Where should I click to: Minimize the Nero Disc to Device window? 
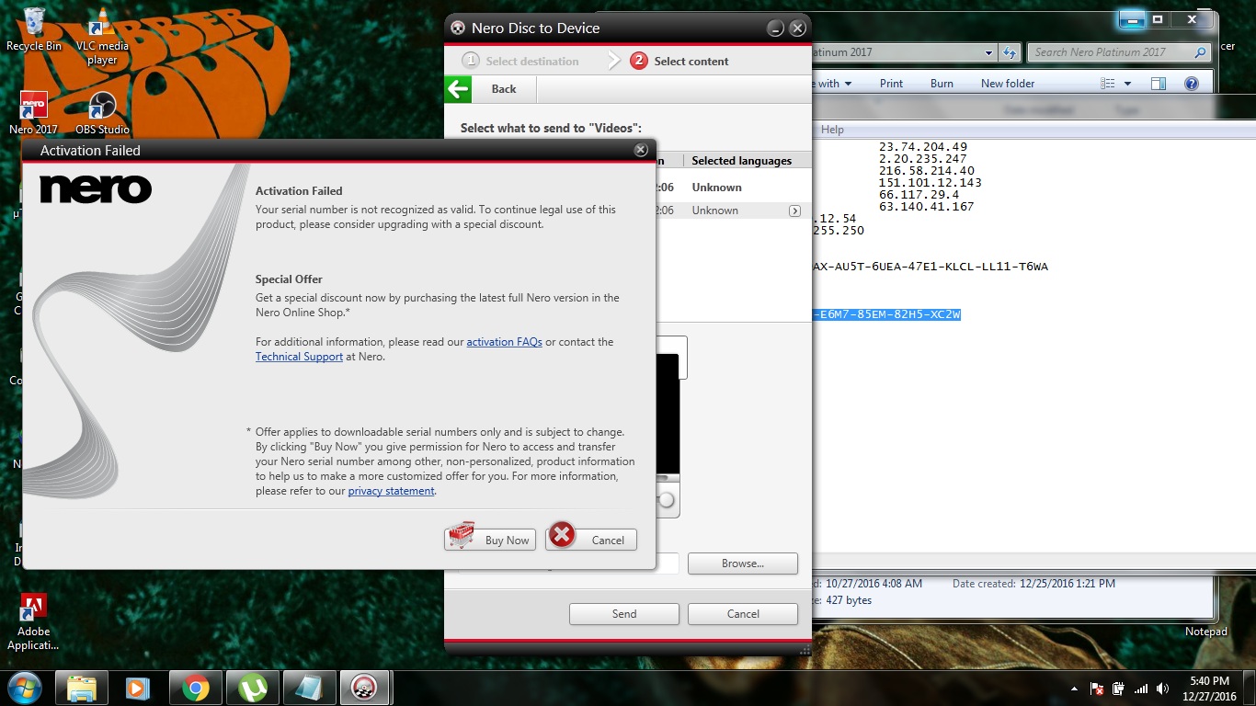coord(775,28)
